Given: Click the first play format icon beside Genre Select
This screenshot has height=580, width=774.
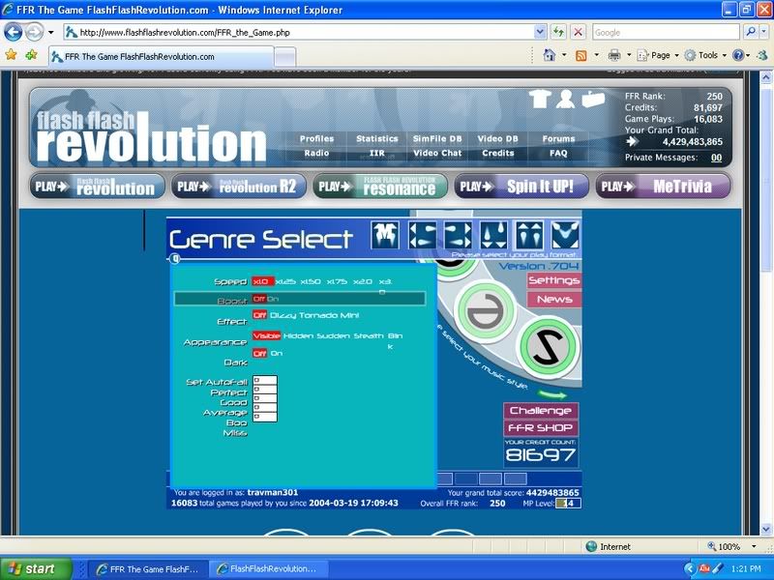Looking at the screenshot, I should click(x=387, y=235).
